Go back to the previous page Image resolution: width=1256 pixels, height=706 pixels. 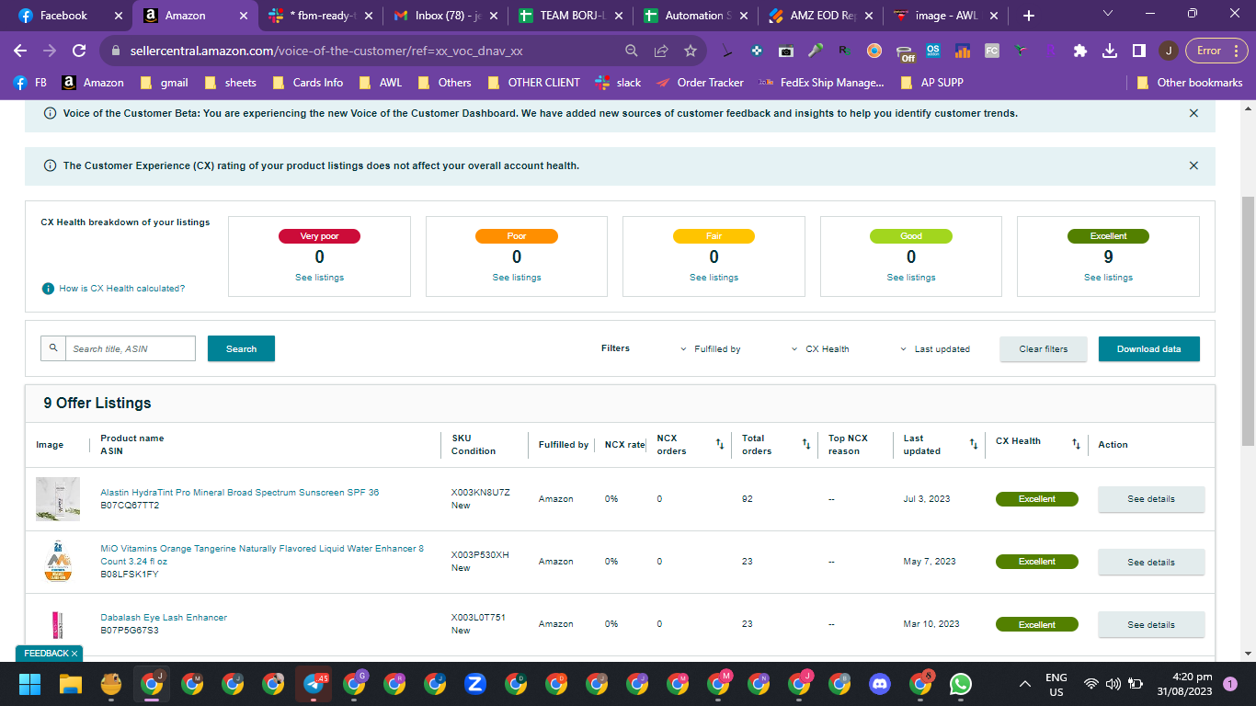tap(20, 51)
